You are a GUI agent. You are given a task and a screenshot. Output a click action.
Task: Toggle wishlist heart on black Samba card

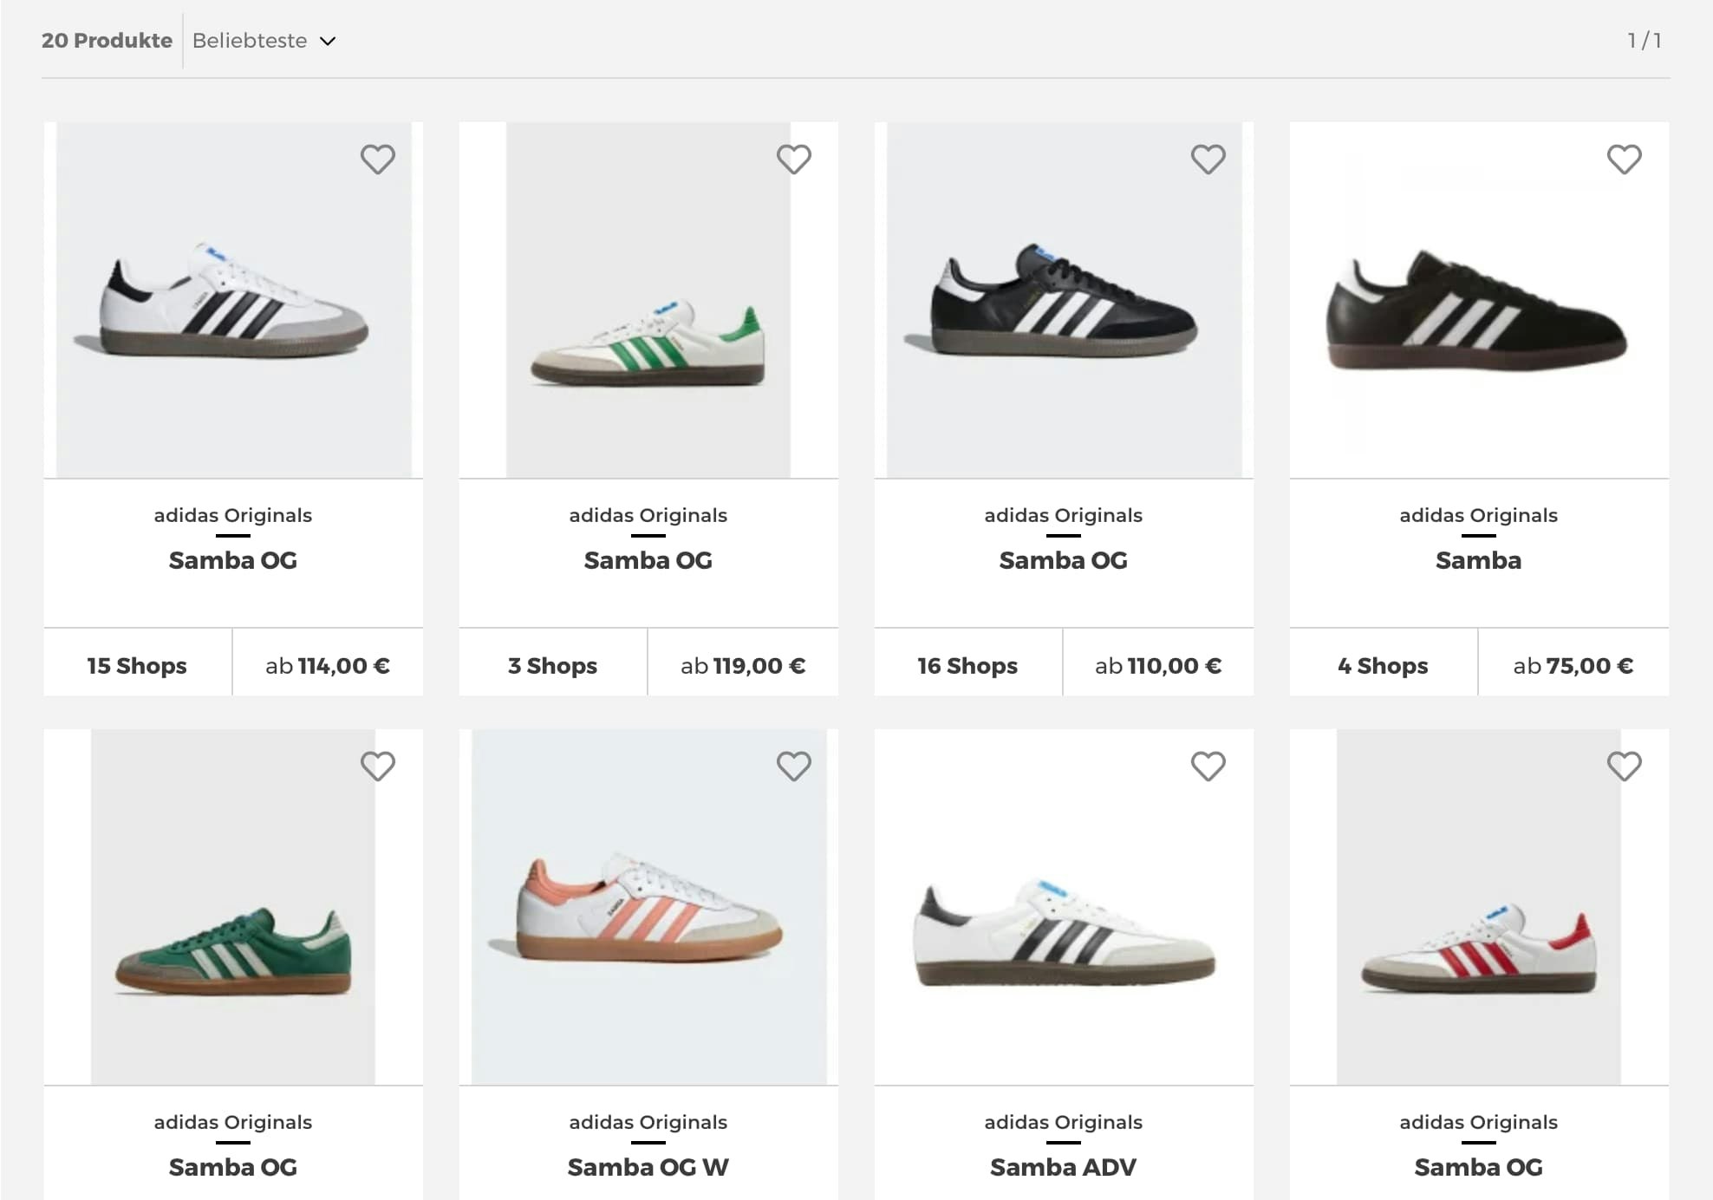tap(1624, 160)
